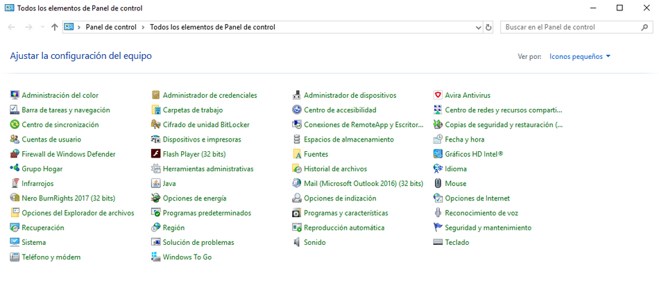The height and width of the screenshot is (283, 659).
Task: Click the Nero BurnRights 2017 icon
Action: pos(15,198)
